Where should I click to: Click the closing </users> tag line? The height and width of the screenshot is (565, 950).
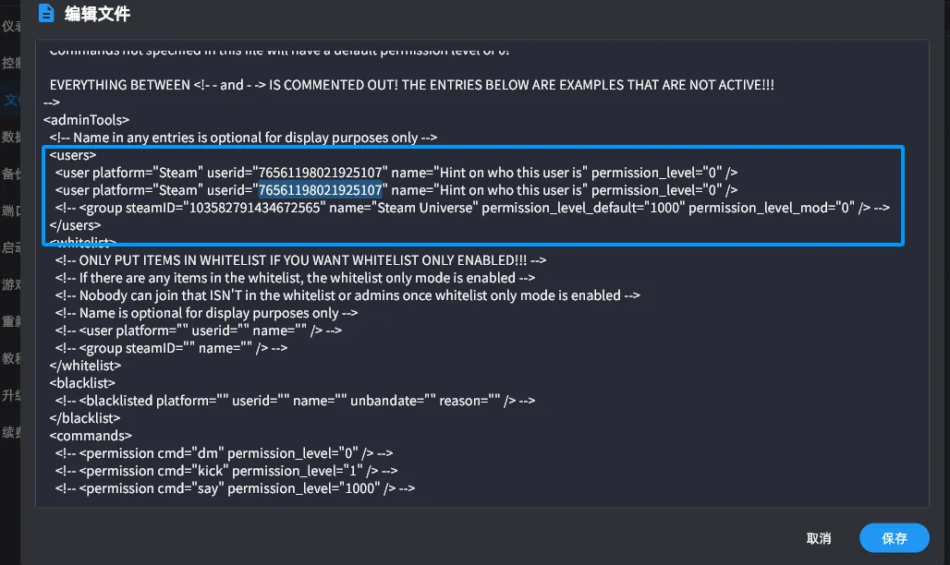click(x=75, y=225)
